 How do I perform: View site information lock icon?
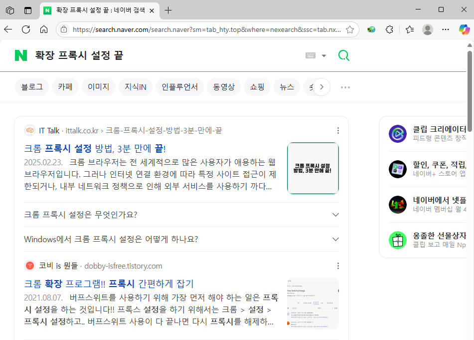point(64,29)
